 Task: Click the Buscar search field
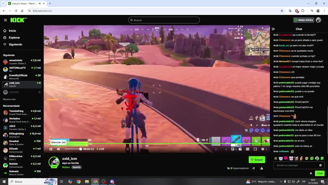[164, 20]
